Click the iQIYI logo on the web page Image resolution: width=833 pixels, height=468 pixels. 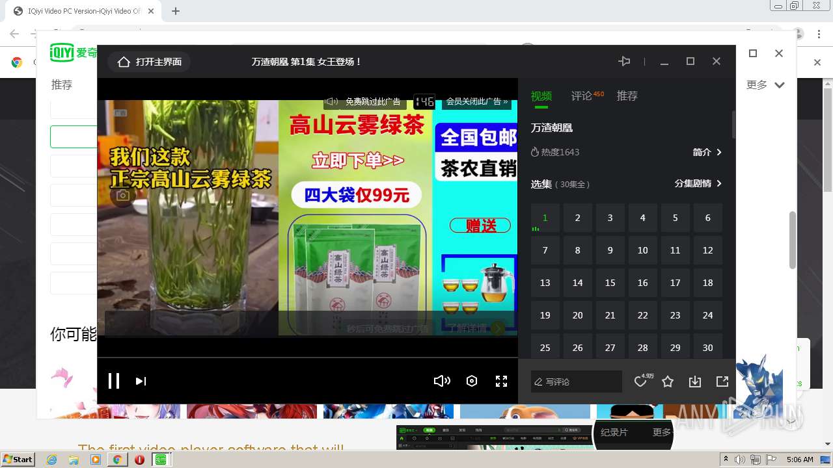[73, 53]
